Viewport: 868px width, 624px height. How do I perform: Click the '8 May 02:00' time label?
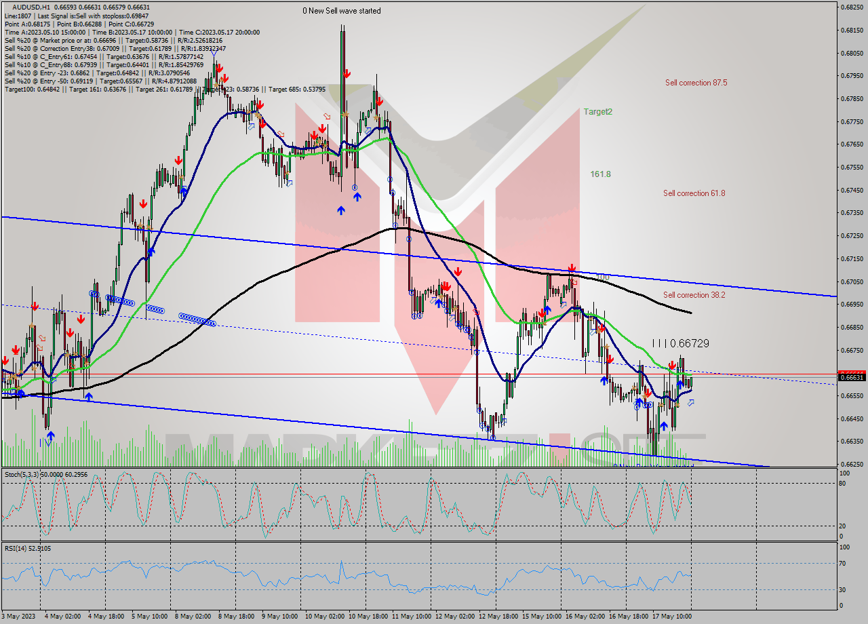(193, 617)
